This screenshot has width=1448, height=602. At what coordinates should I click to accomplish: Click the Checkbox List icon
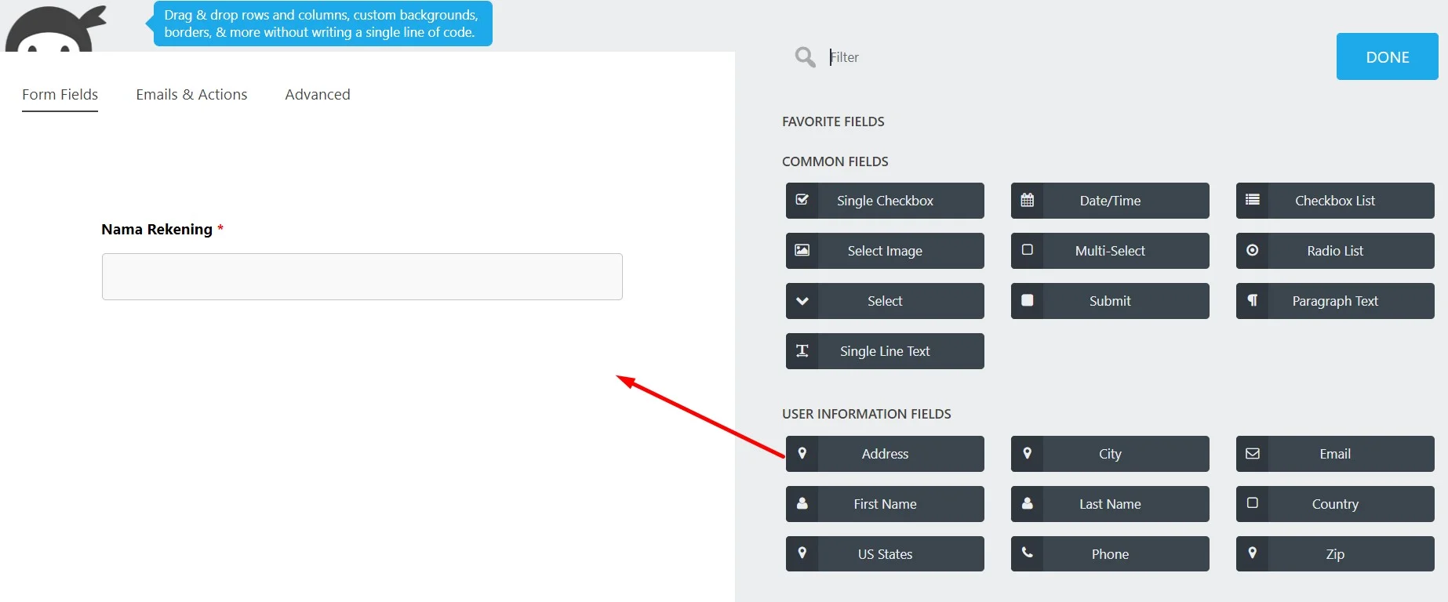(x=1253, y=200)
